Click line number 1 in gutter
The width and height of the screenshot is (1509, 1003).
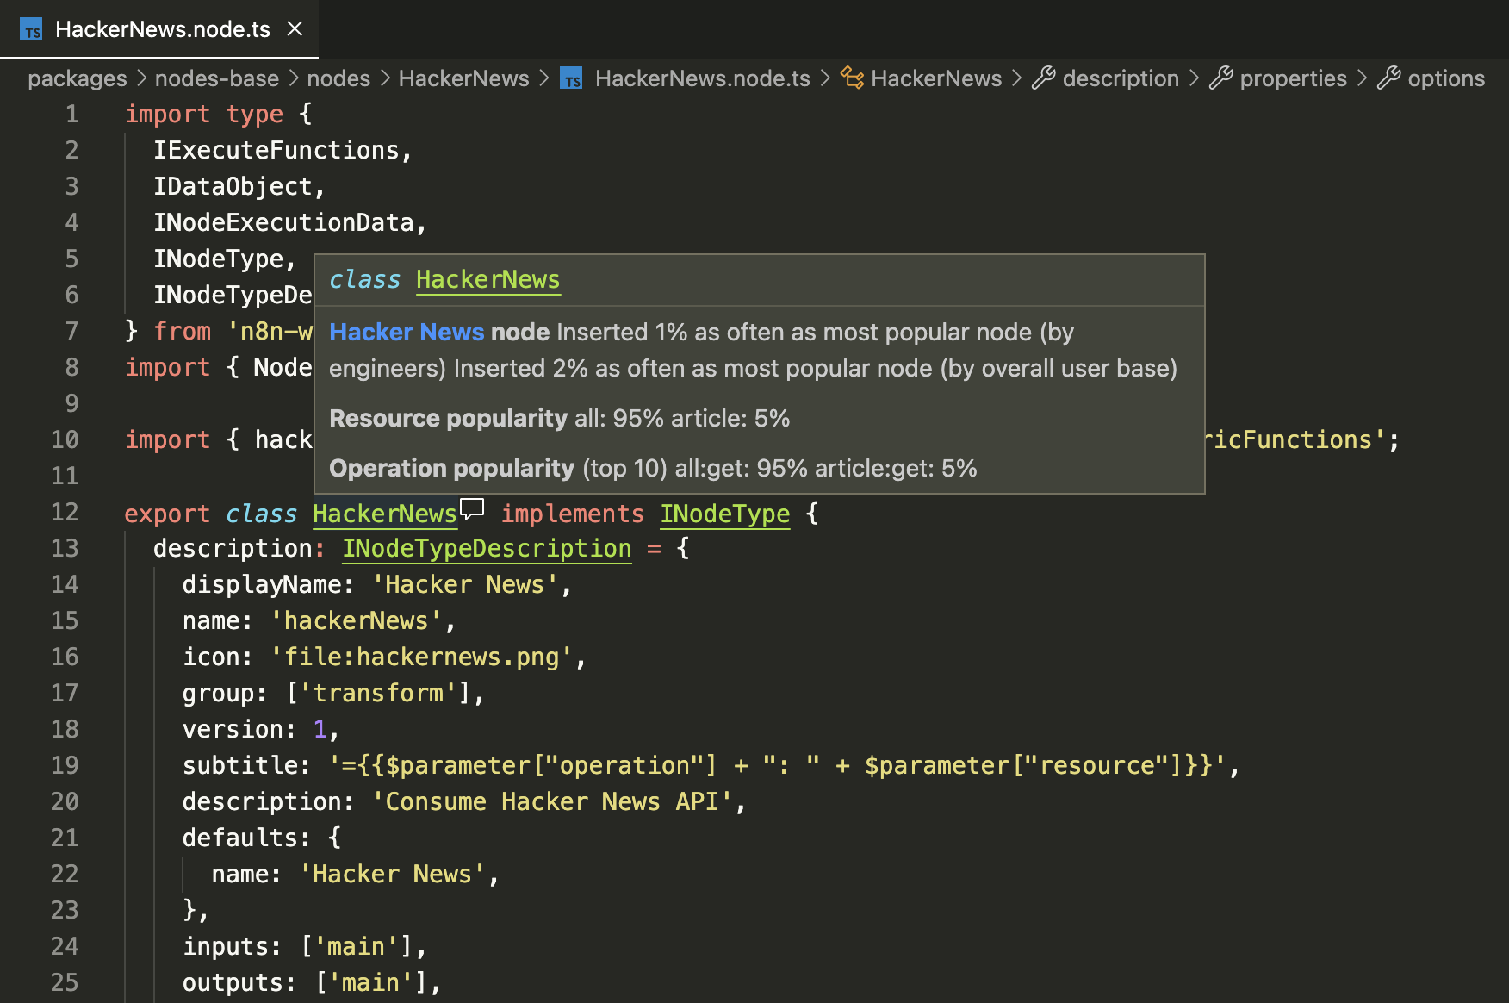[71, 114]
